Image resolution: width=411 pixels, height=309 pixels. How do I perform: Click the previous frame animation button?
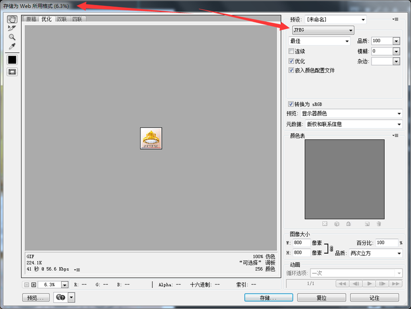pyautogui.click(x=356, y=283)
